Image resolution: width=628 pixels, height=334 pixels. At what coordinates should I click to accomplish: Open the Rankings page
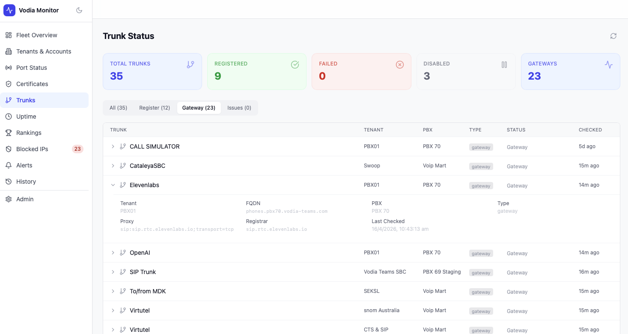(x=29, y=133)
